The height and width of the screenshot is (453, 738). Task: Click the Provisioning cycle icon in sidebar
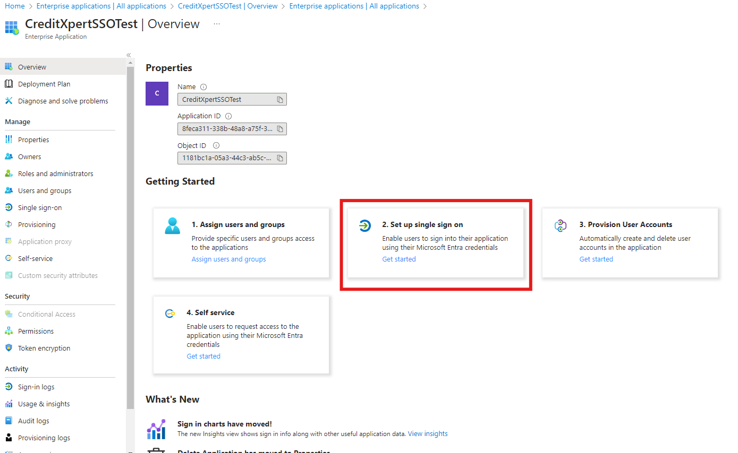pos(9,224)
